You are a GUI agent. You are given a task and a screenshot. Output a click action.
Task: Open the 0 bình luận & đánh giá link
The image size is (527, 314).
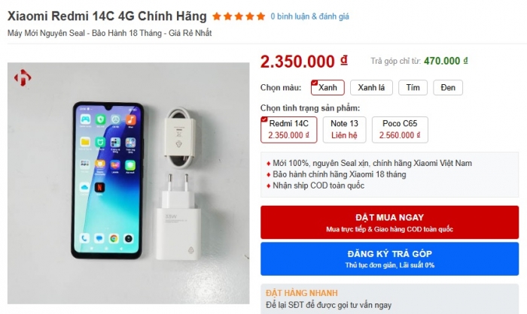point(309,17)
